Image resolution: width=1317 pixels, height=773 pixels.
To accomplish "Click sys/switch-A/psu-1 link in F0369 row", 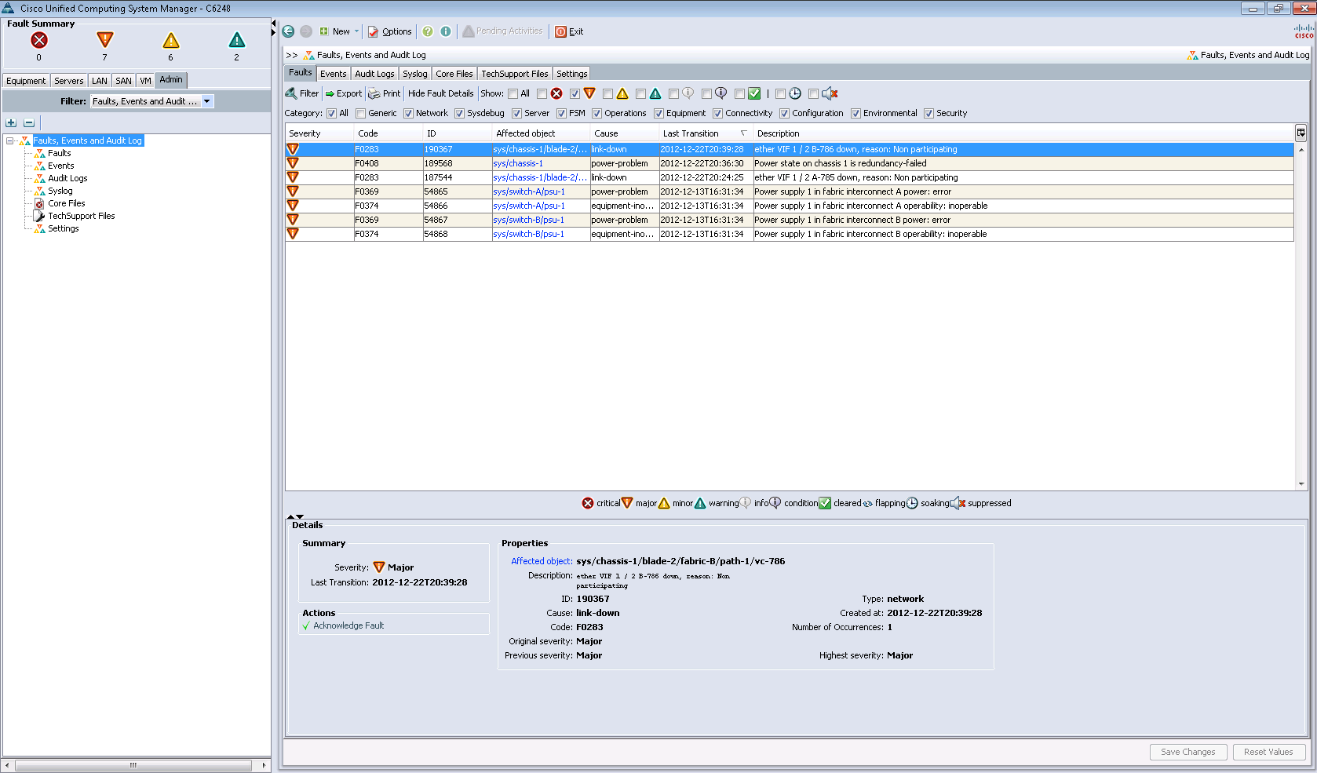I will point(529,191).
